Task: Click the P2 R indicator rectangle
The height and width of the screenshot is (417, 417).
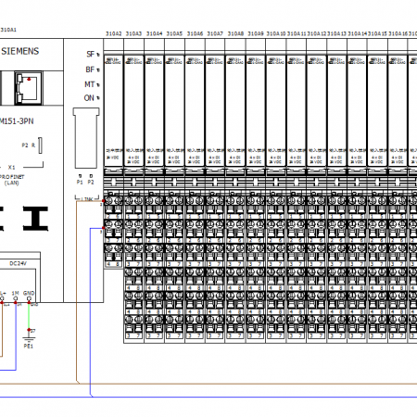Action: (x=40, y=145)
